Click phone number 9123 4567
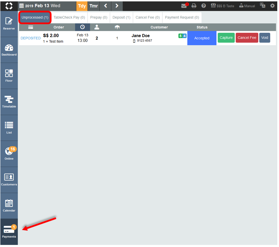 (145, 40)
